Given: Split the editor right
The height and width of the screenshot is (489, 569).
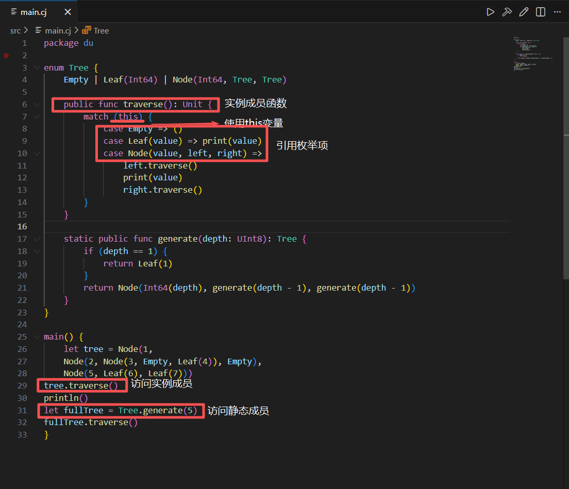Looking at the screenshot, I should (x=540, y=12).
